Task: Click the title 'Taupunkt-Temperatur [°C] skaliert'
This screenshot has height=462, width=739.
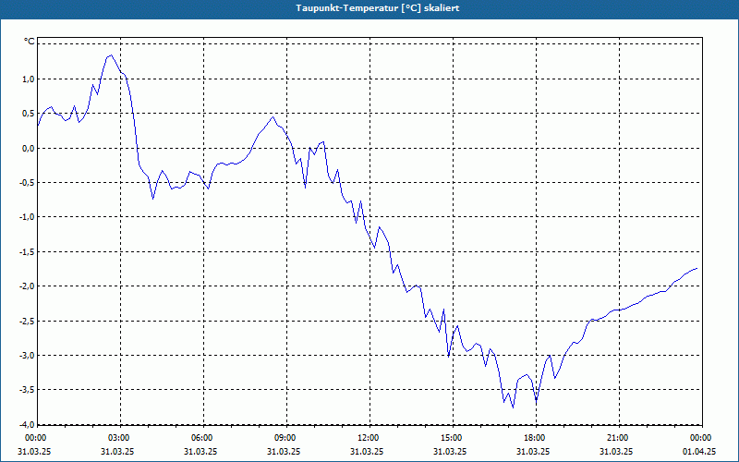Action: (x=378, y=8)
